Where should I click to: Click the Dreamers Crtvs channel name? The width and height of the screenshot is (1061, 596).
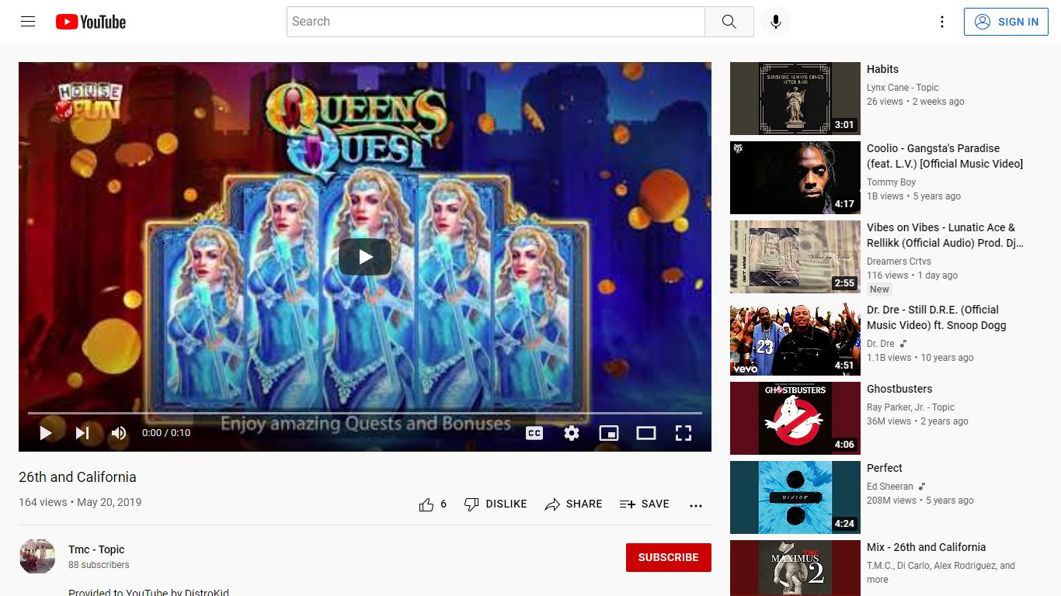pos(899,262)
